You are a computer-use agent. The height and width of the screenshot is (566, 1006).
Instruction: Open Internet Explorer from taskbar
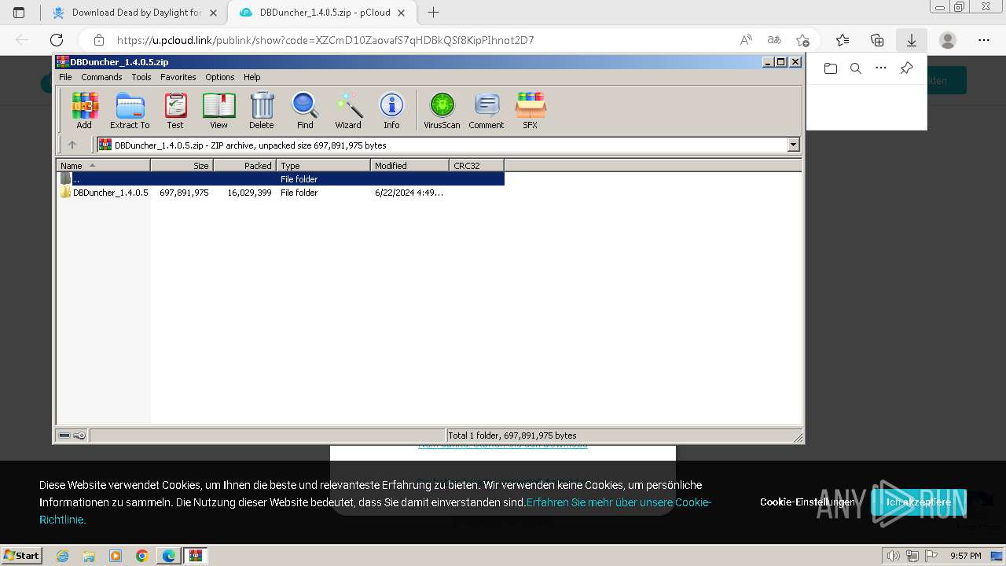click(62, 556)
